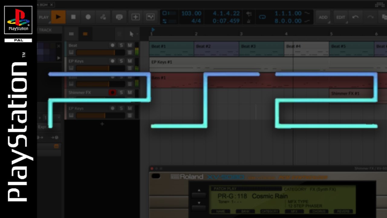This screenshot has height=218, width=387.
Task: Click the CATEGORY soft key on XV-5080
Action: (270, 211)
